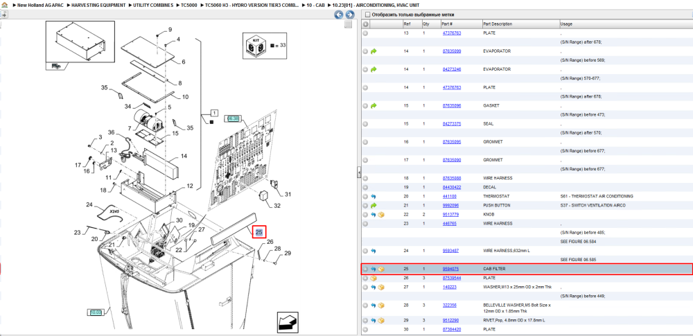Open part number link 441100
The image size is (693, 336).
click(x=450, y=196)
